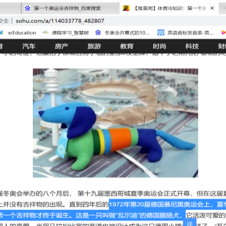Image resolution: width=226 pixels, height=226 pixels.
Task: Open the 科技 navigation item
Action: [192, 46]
